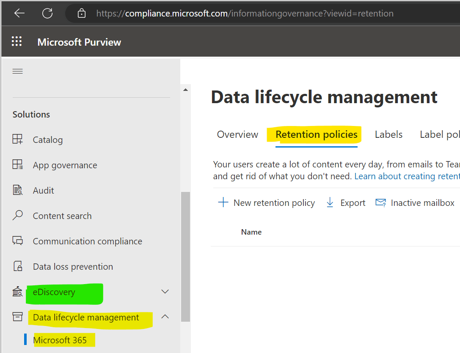Click the site lock security icon
Screen dimensions: 460x353
[x=82, y=13]
